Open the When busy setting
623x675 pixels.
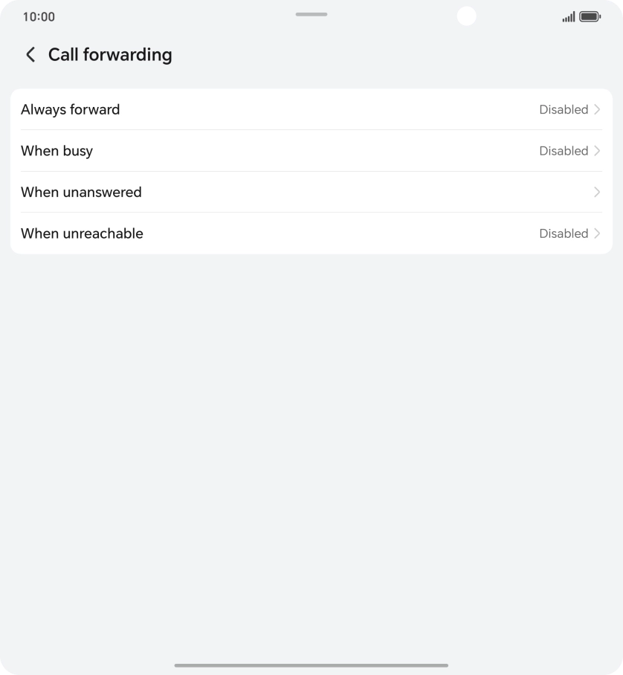pos(57,151)
